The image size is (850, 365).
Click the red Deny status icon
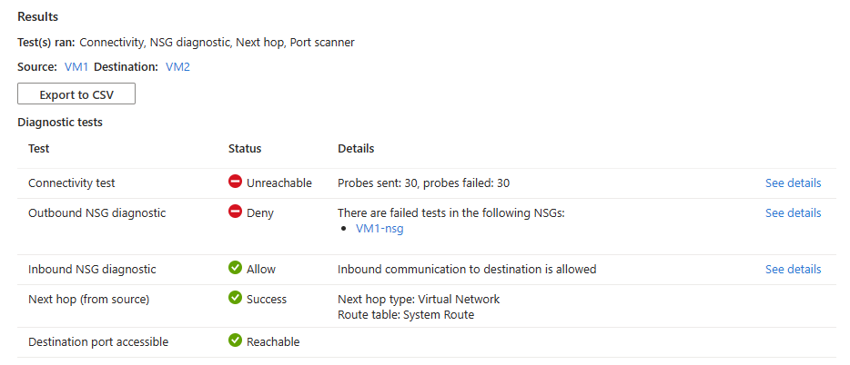click(236, 212)
